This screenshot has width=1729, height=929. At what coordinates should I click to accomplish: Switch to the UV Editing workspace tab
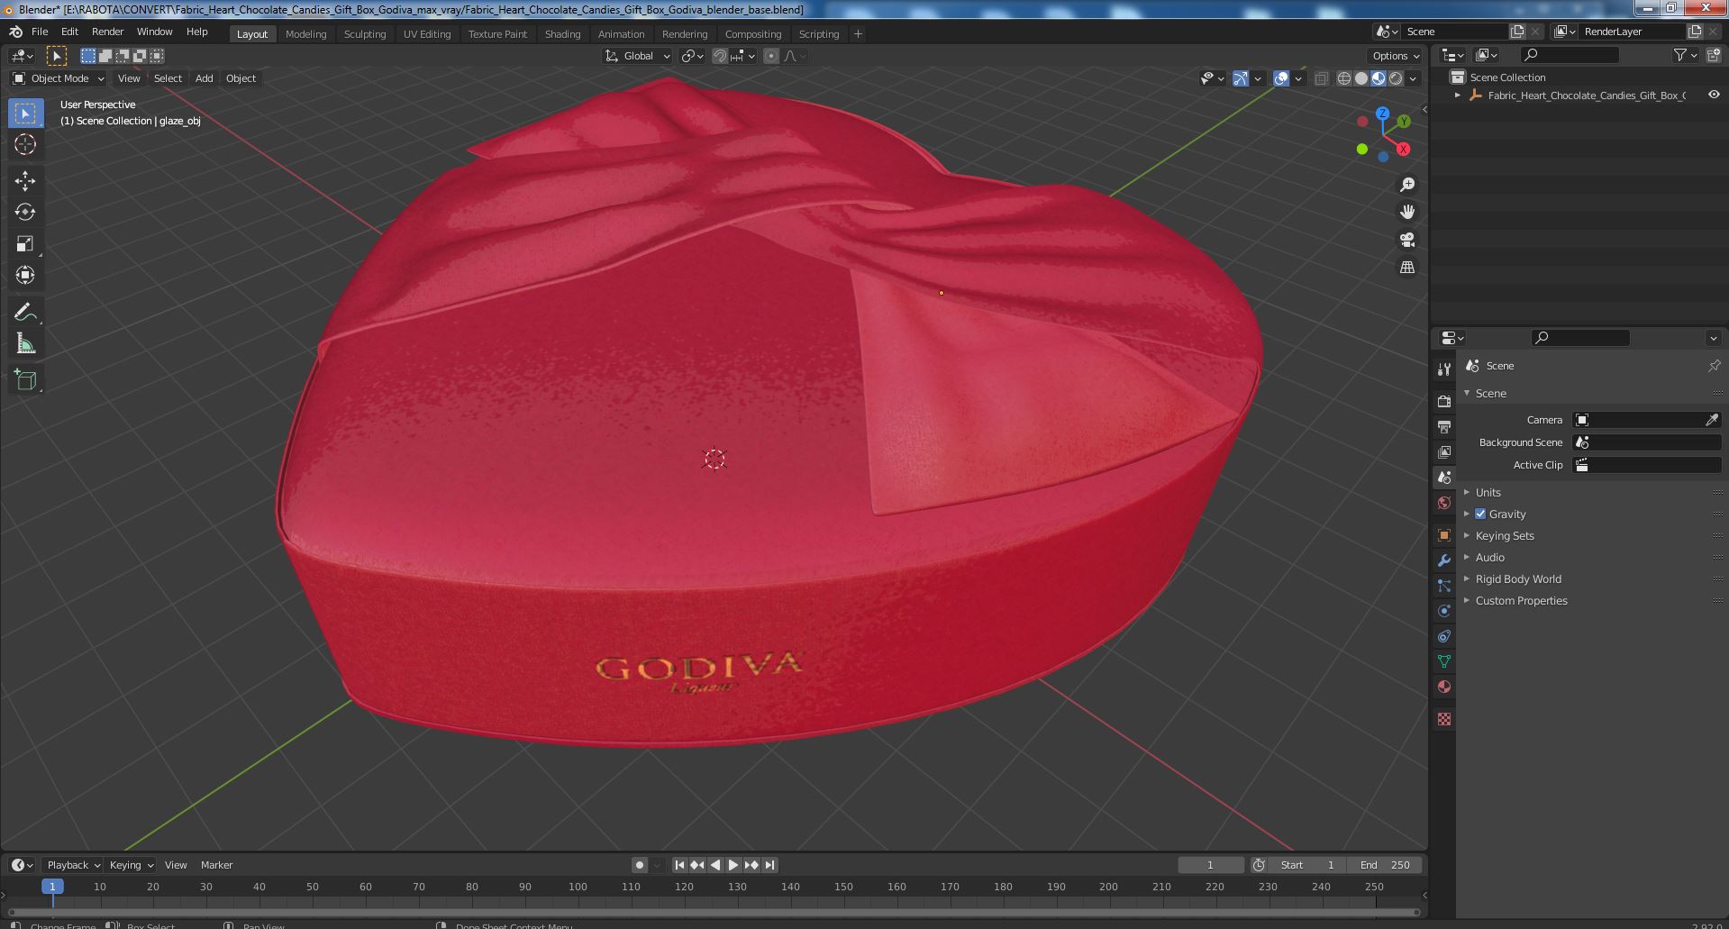click(427, 34)
